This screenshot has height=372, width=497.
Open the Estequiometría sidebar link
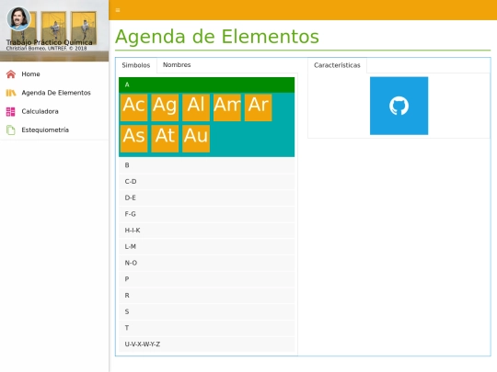coord(45,130)
